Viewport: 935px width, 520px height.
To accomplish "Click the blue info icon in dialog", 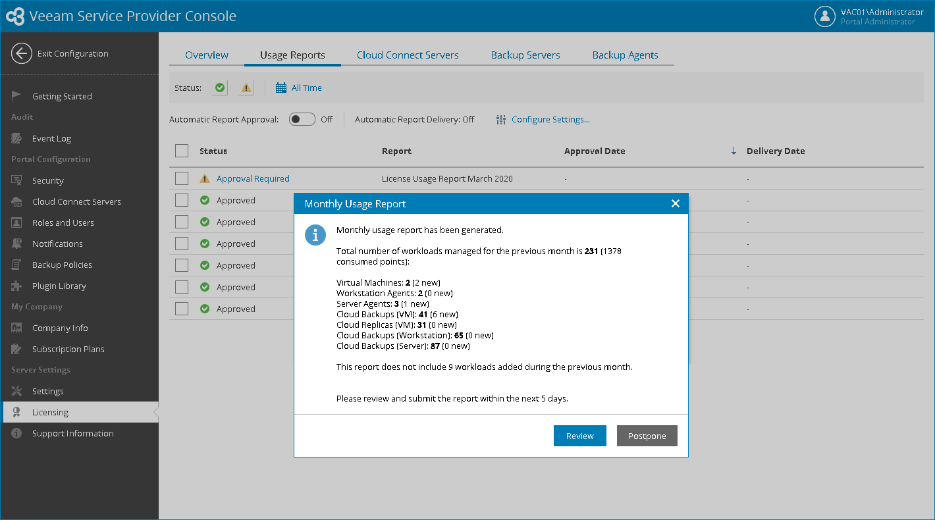I will [x=315, y=235].
